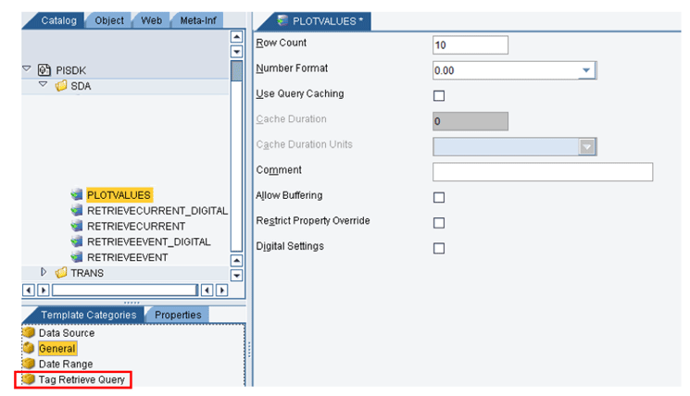
Task: Open the Date Range template category
Action: (x=66, y=365)
